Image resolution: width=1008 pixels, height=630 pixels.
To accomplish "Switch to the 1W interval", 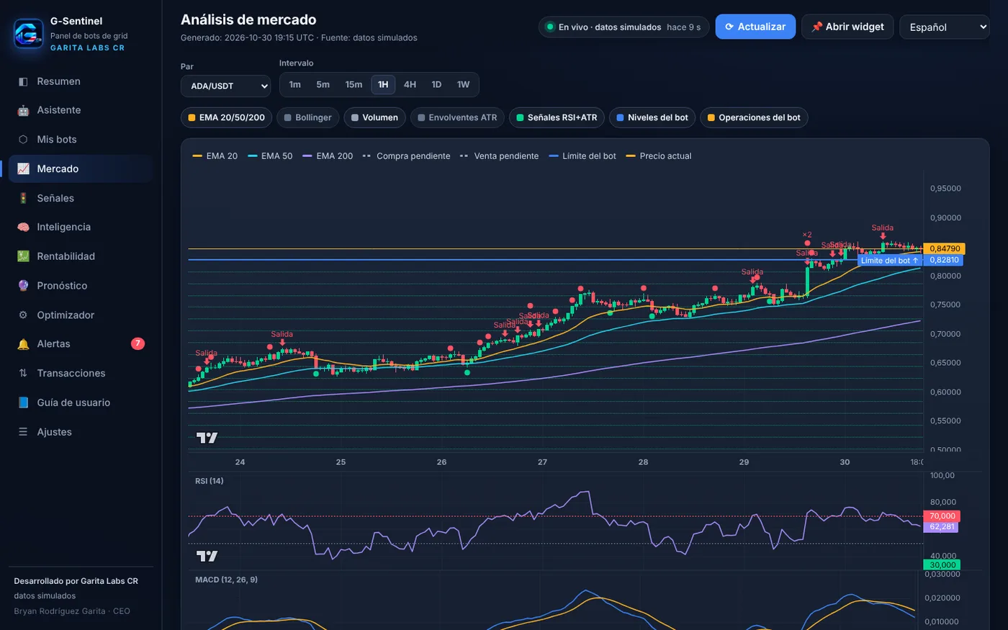I will click(463, 84).
